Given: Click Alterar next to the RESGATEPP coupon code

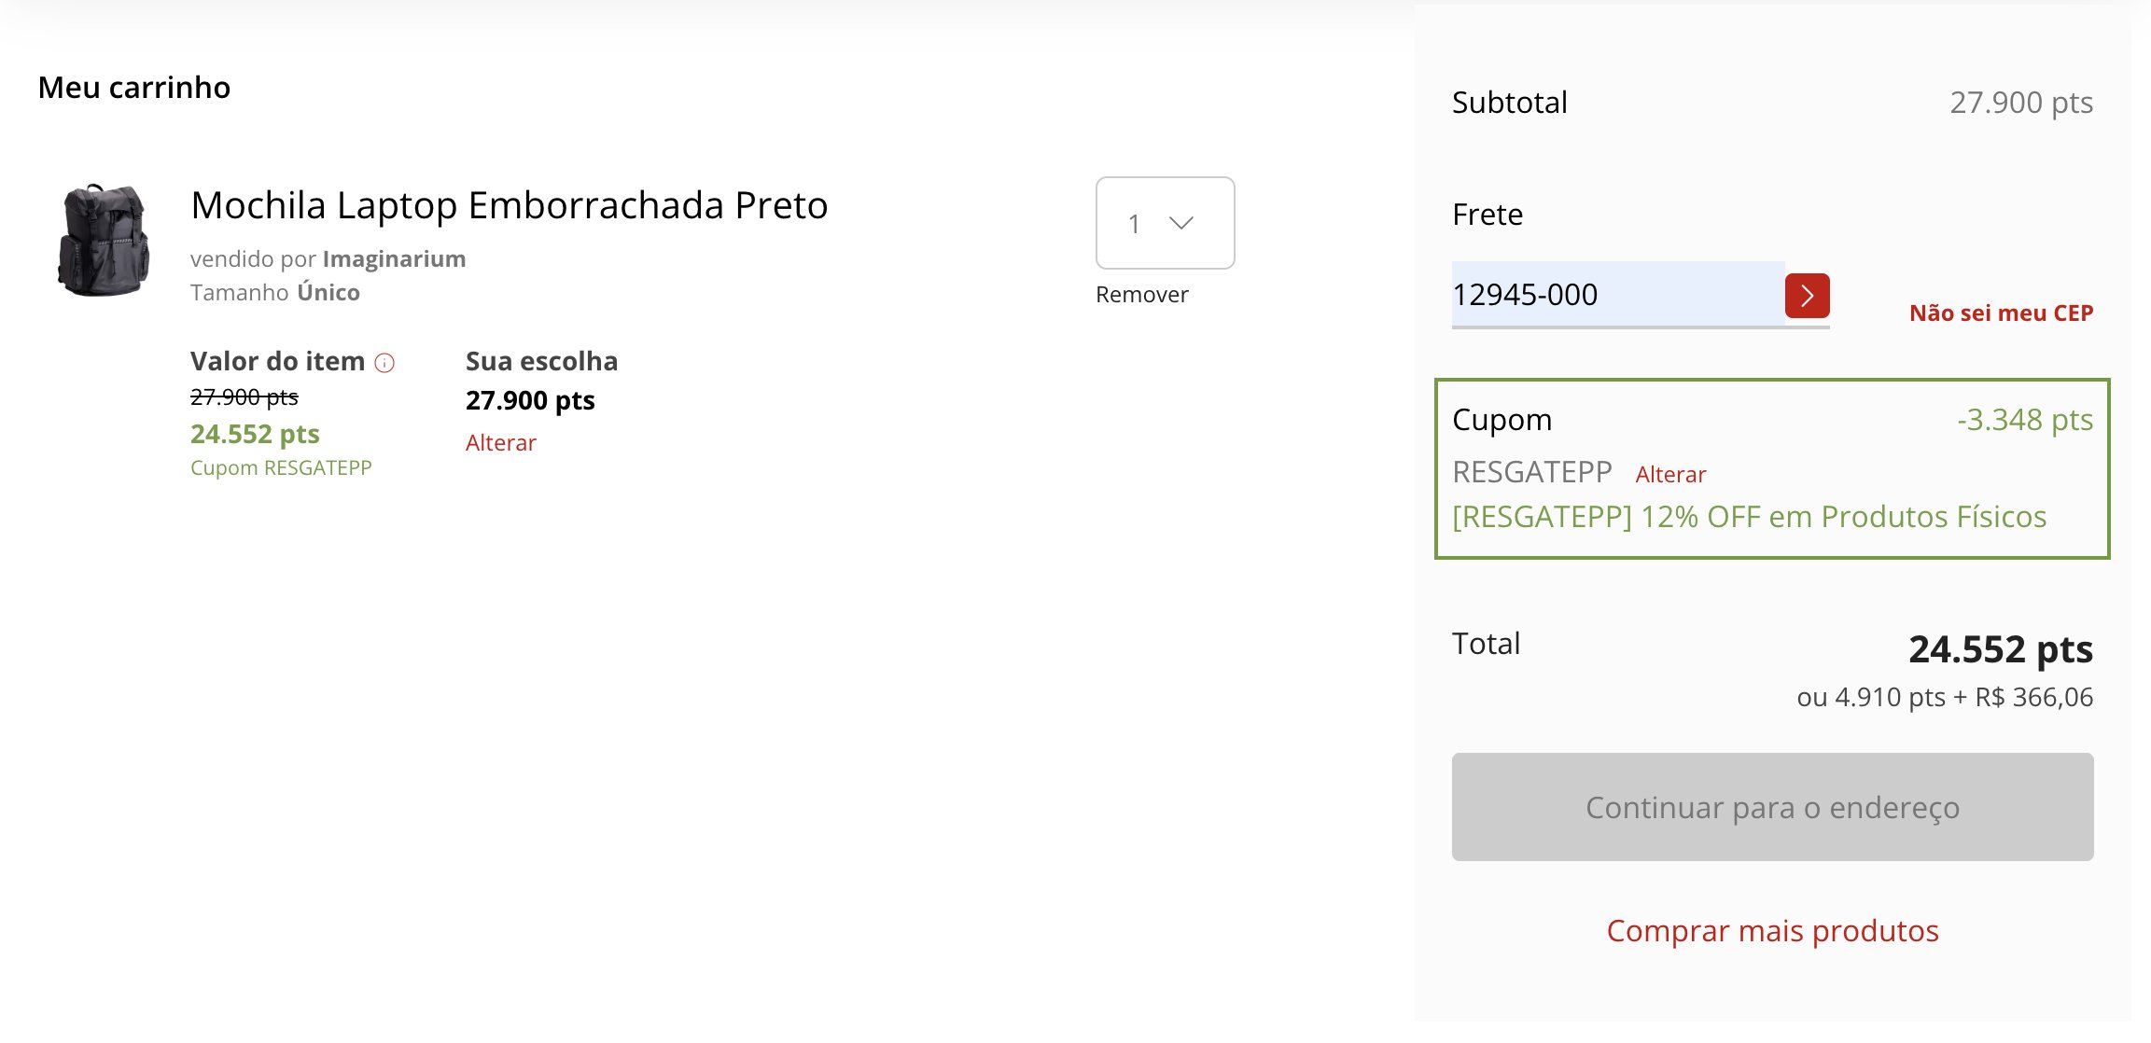Looking at the screenshot, I should (1670, 475).
